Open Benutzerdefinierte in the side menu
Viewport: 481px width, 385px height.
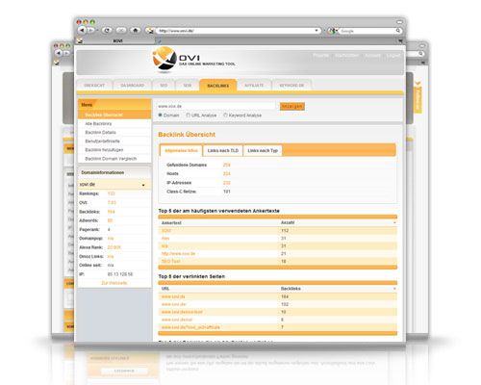coord(114,141)
